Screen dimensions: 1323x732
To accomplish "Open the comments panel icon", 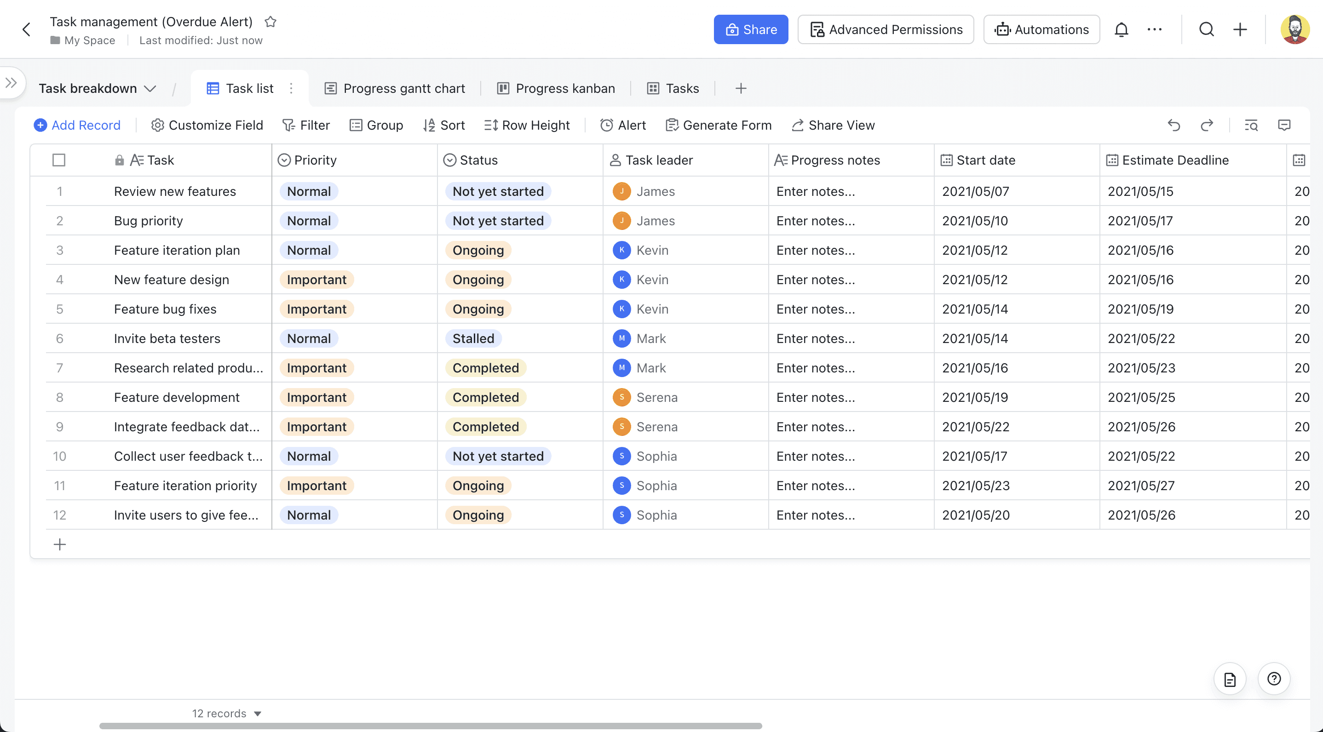I will (x=1284, y=125).
